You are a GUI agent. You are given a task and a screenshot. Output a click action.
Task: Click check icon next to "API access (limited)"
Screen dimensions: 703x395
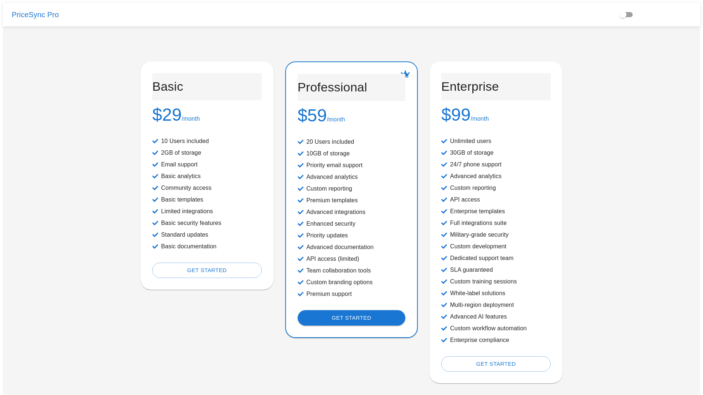pos(301,259)
